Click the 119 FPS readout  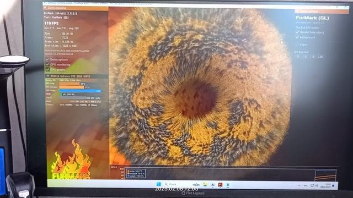click(51, 23)
